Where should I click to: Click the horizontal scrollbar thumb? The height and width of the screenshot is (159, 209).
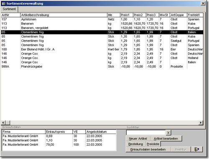[x=8, y=123]
